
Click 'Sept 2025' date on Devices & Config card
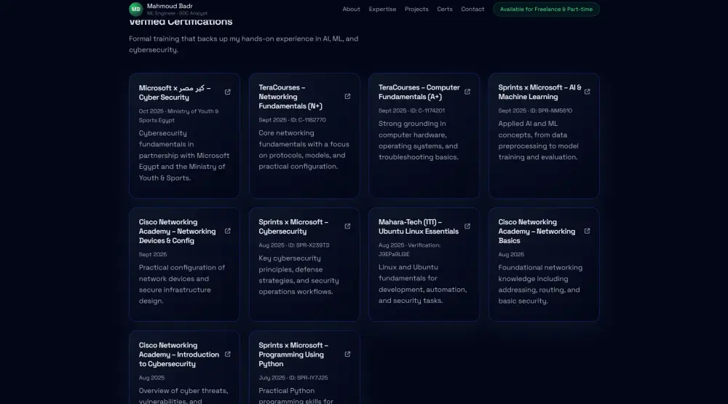(x=152, y=255)
